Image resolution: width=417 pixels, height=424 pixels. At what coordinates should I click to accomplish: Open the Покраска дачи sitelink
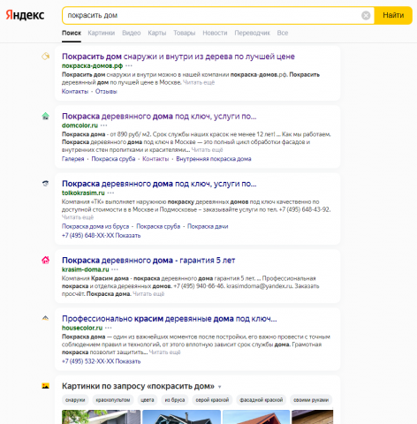point(208,226)
